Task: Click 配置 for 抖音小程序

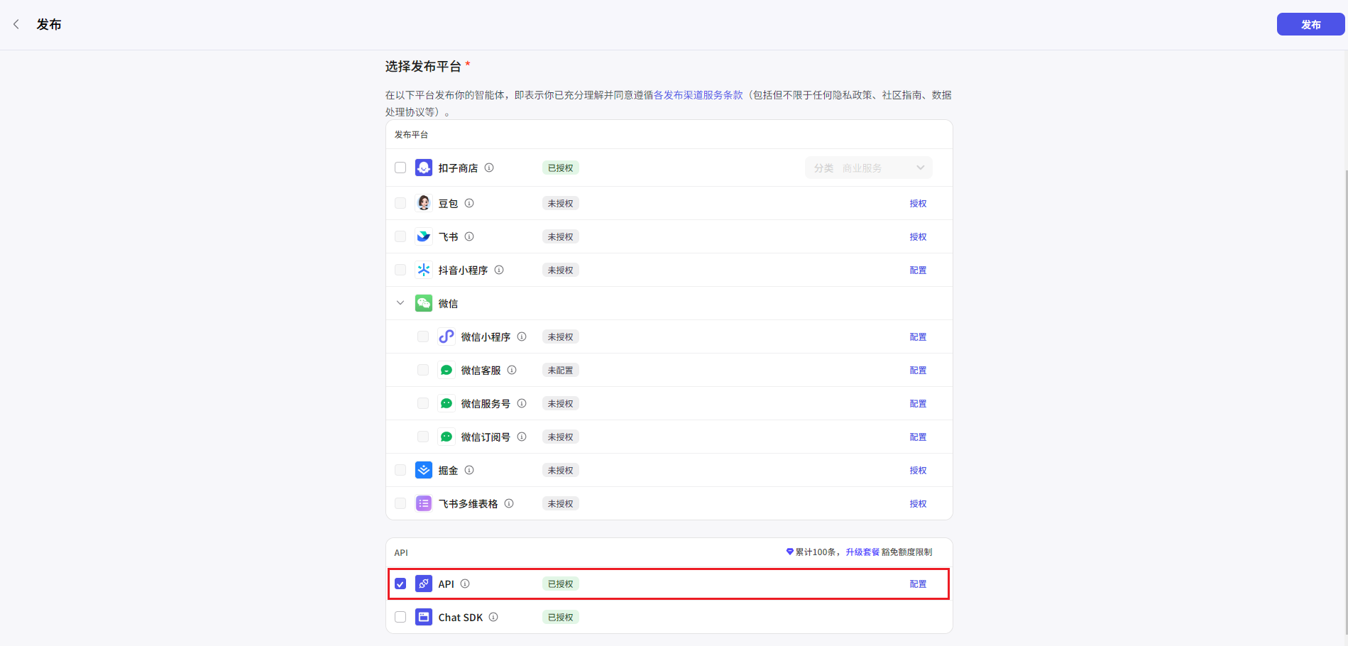Action: coord(918,270)
